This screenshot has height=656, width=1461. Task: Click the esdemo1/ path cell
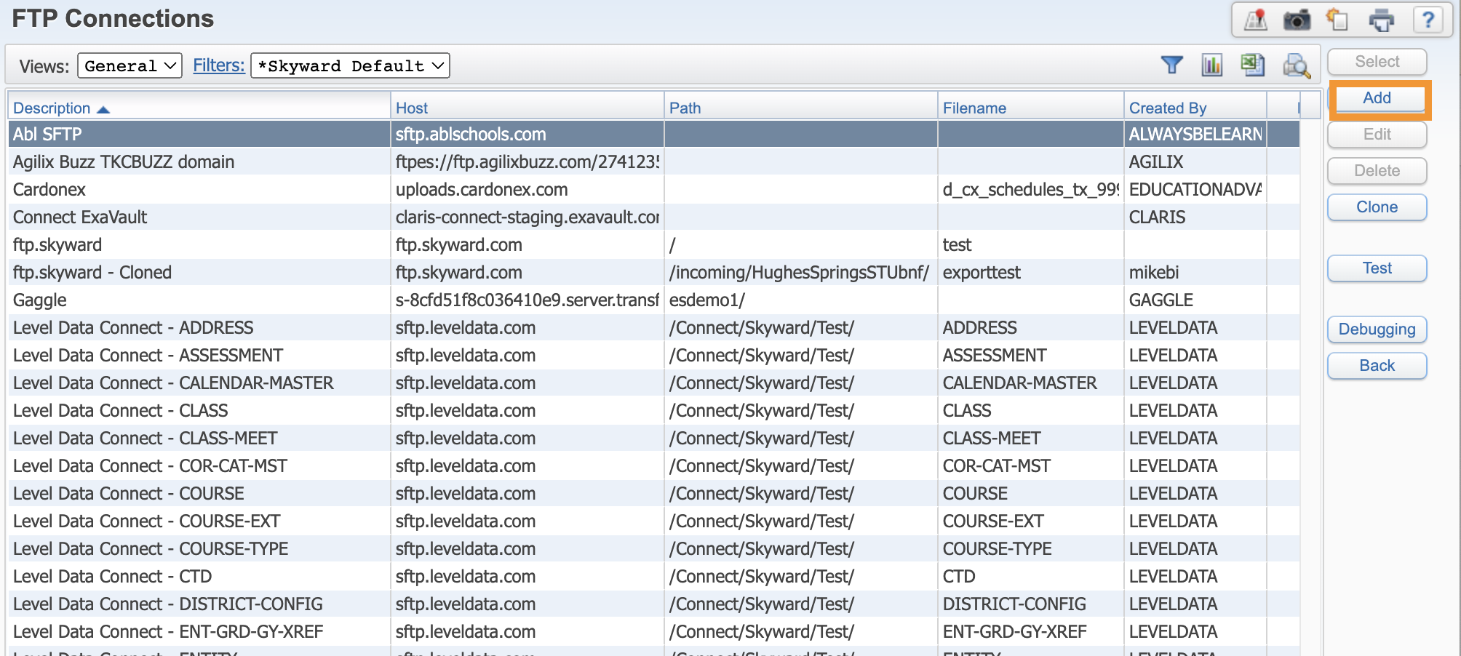click(801, 300)
